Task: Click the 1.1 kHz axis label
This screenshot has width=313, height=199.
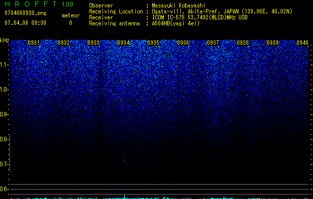Action: point(4,65)
